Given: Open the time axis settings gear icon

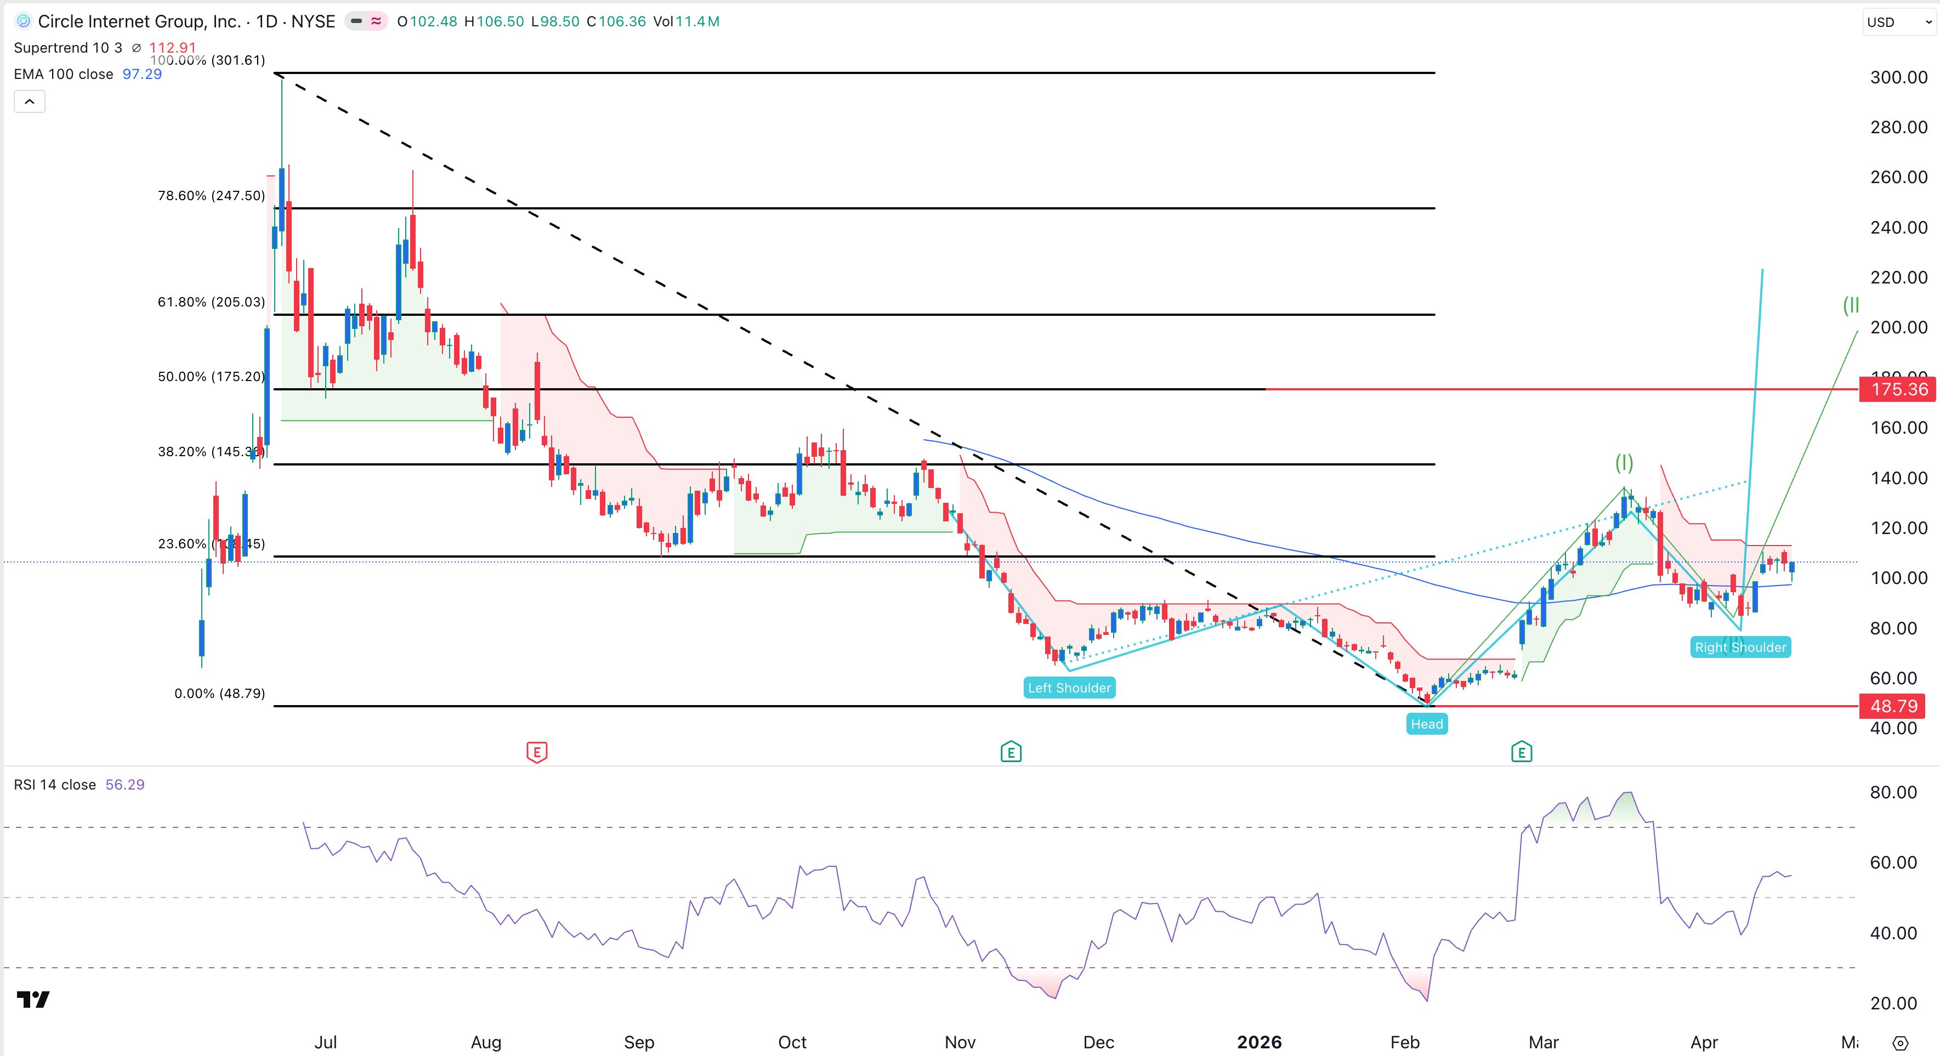Looking at the screenshot, I should pyautogui.click(x=1900, y=1043).
